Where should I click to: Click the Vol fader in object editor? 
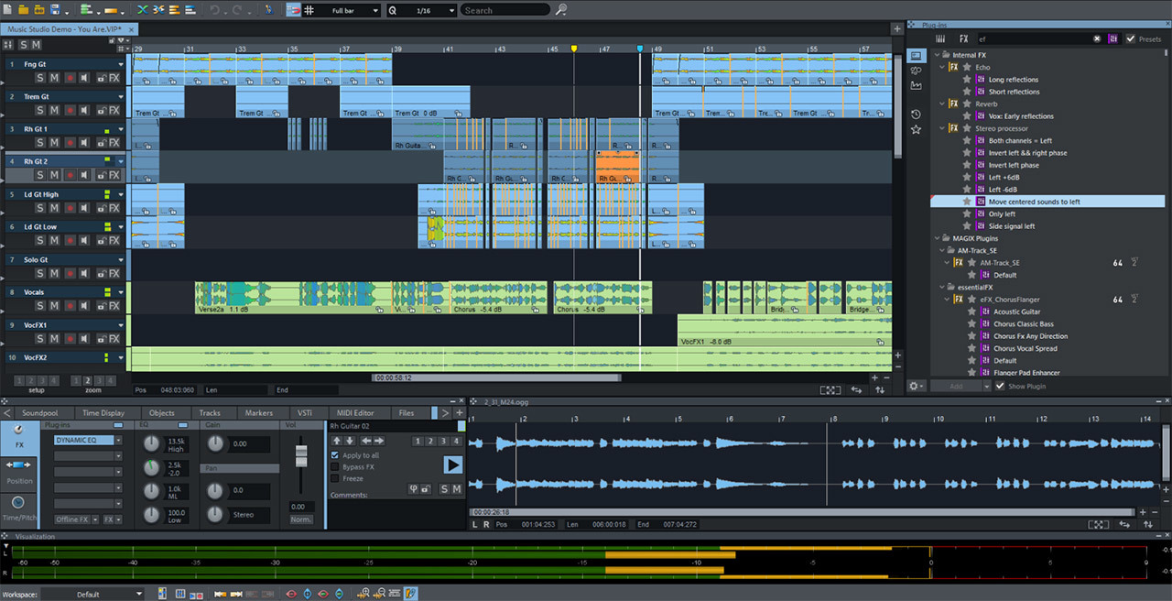(300, 456)
